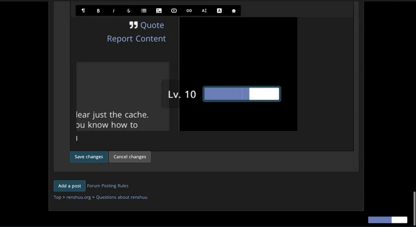Insert a video embed
This screenshot has width=416, height=227.
(x=174, y=11)
